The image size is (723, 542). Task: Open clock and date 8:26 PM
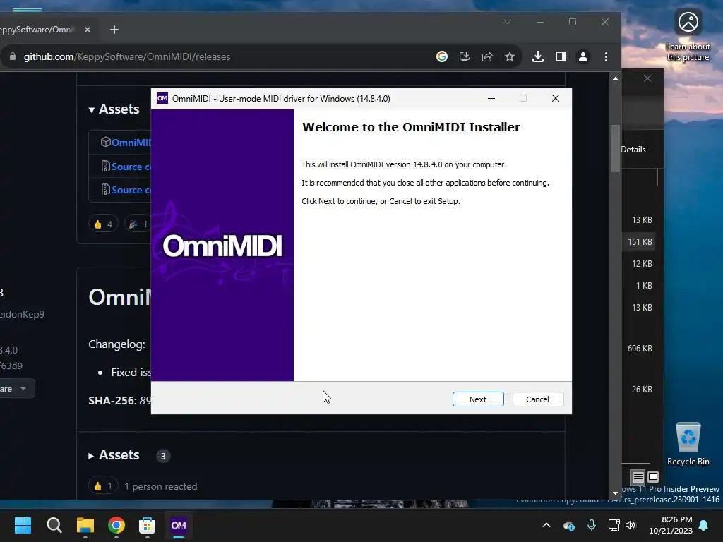click(x=671, y=525)
